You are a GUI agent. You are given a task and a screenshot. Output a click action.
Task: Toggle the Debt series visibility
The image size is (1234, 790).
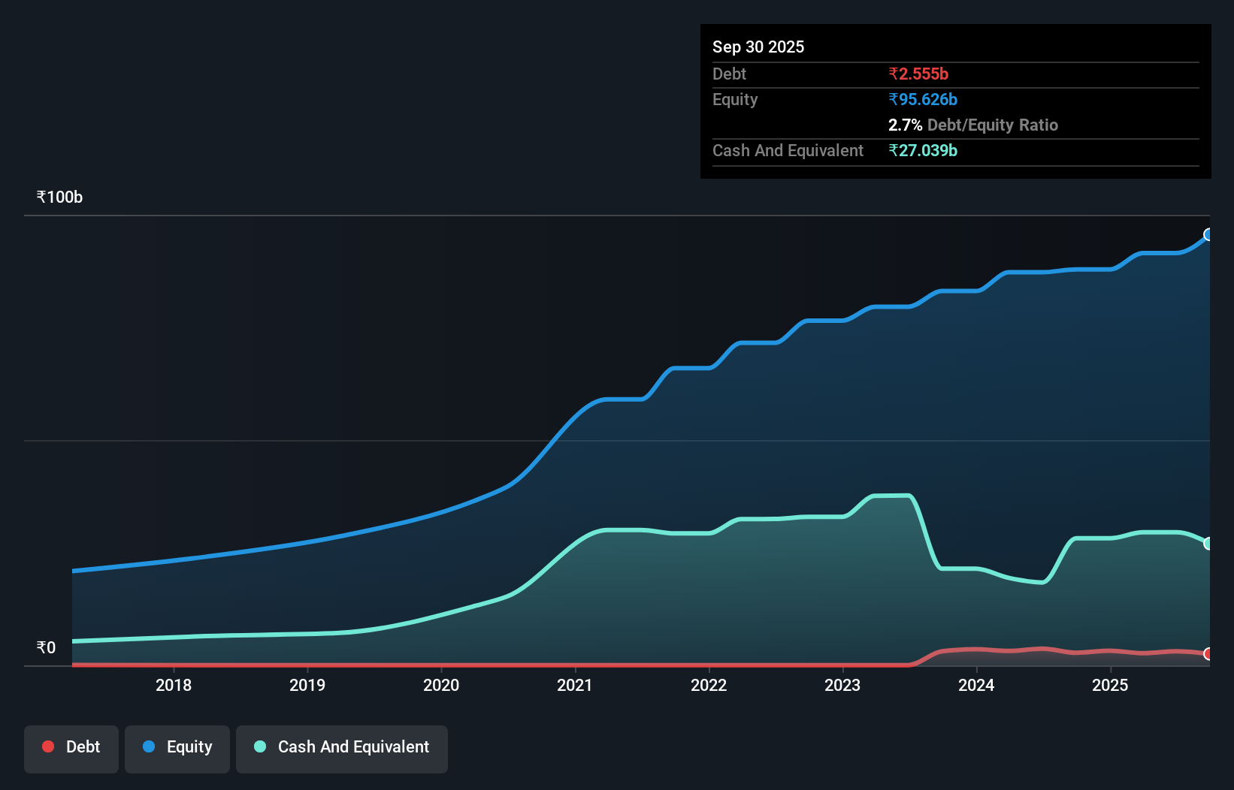[x=71, y=747]
